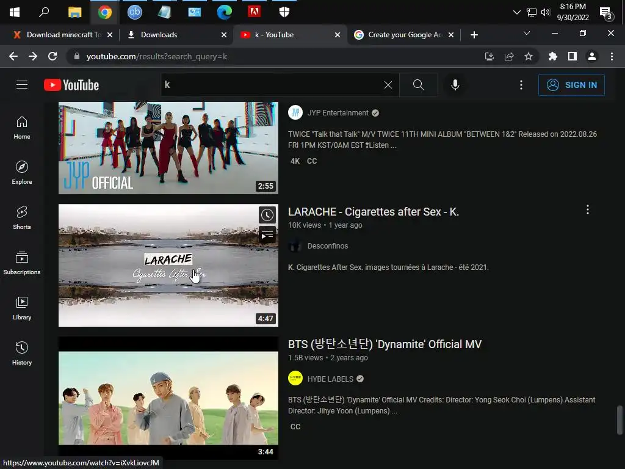Open Chrome profile icon
Viewport: 625px width, 469px height.
pos(592,57)
